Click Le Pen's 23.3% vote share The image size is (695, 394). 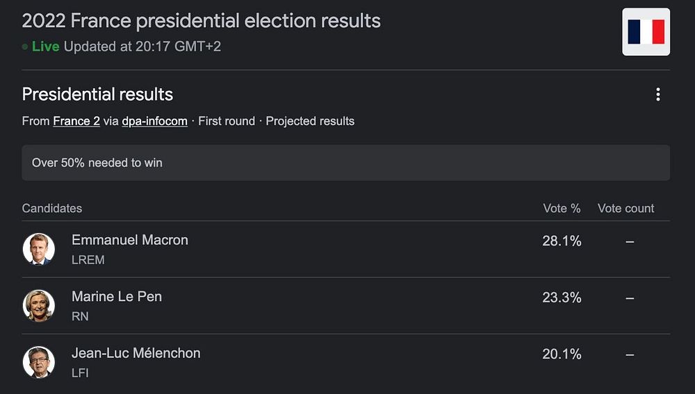562,298
